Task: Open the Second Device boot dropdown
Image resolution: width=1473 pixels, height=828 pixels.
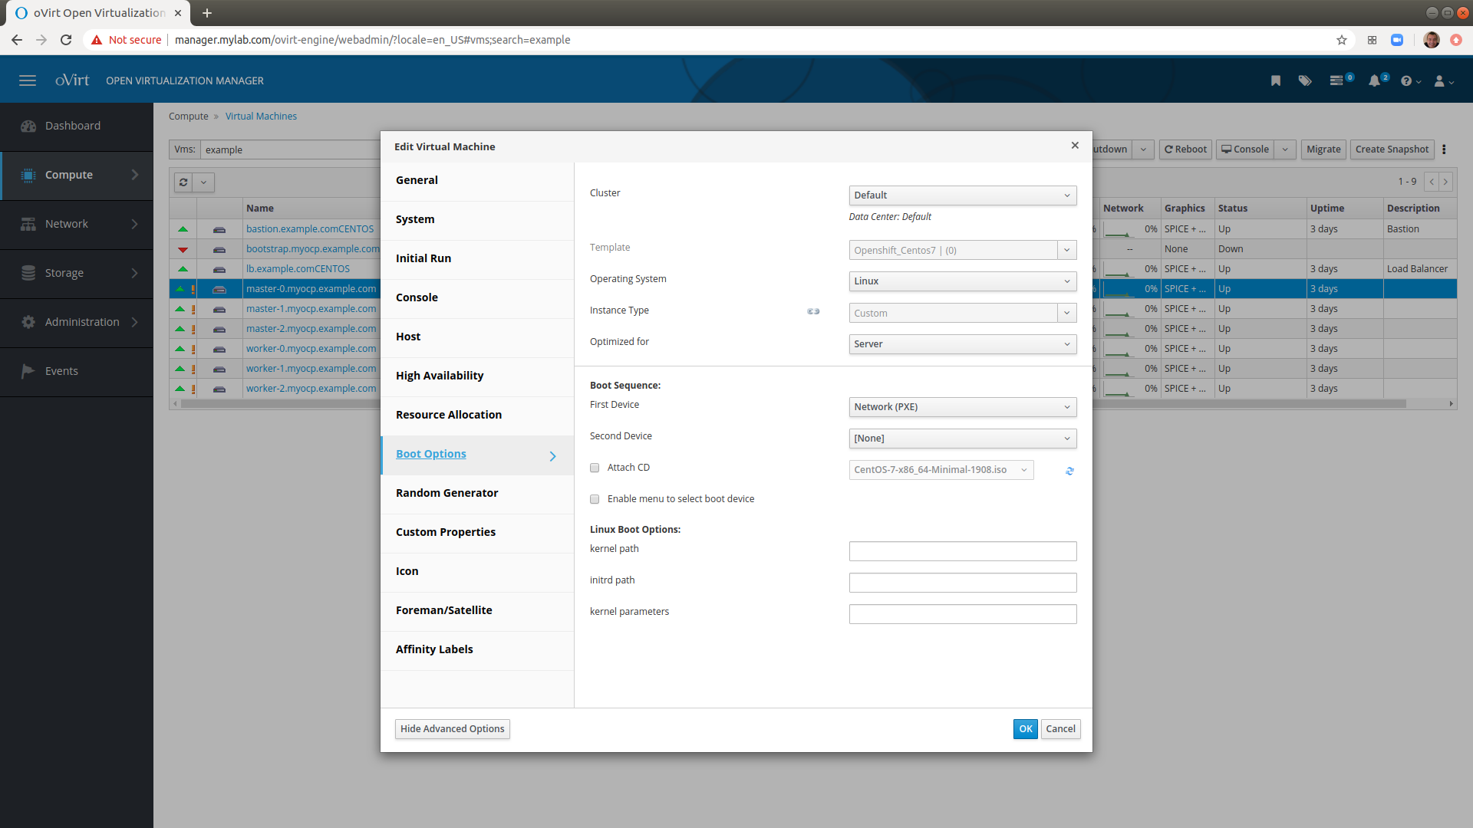Action: tap(963, 439)
